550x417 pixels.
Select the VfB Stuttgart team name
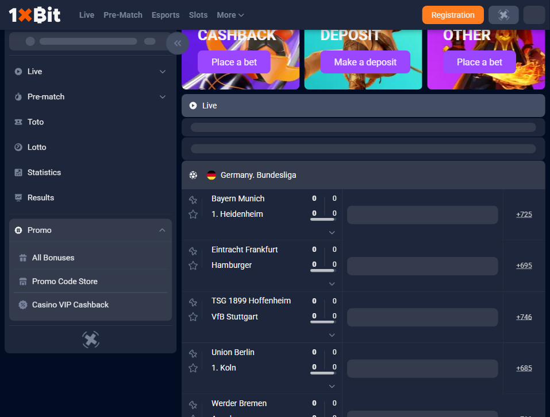click(x=234, y=317)
